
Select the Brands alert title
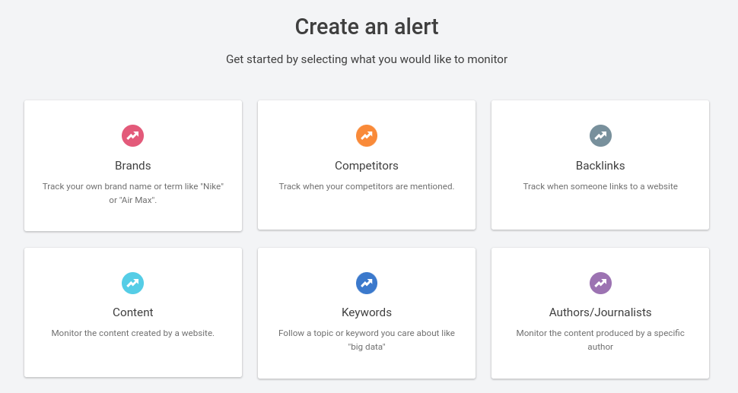(x=133, y=166)
